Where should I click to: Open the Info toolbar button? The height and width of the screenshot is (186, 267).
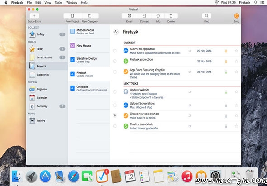pos(158,16)
